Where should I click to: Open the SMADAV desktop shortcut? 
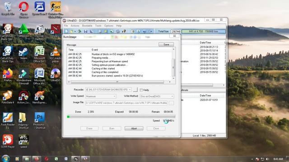point(23,31)
